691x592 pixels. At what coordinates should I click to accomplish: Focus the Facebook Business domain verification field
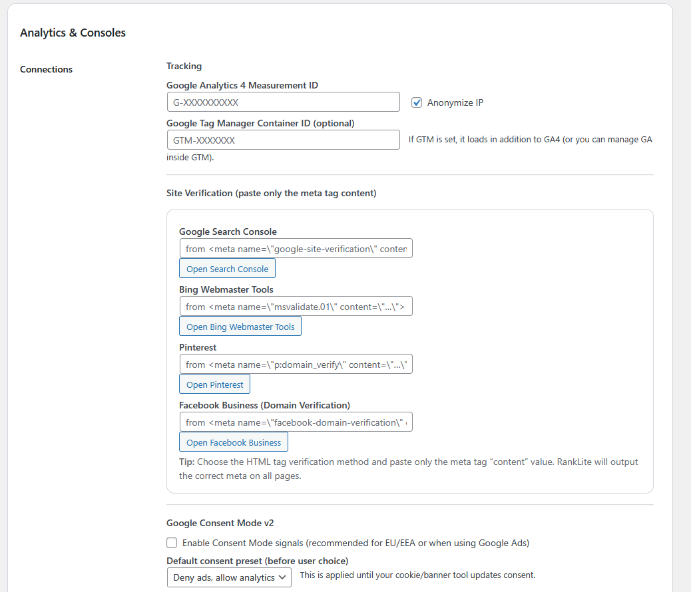click(x=296, y=422)
